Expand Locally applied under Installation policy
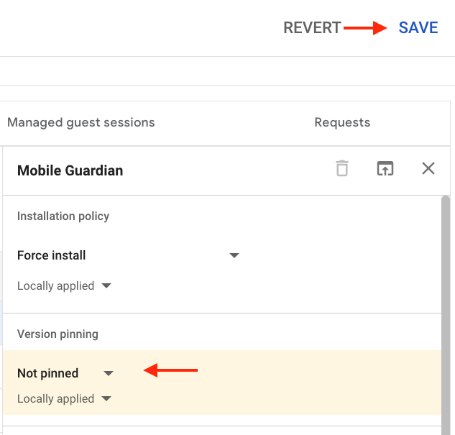 64,286
